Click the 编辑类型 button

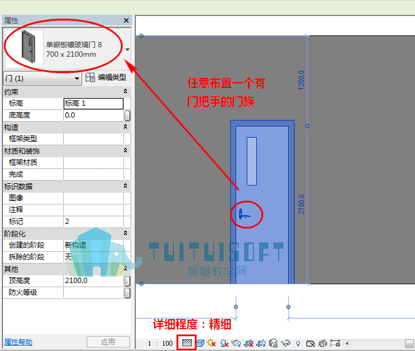point(106,77)
